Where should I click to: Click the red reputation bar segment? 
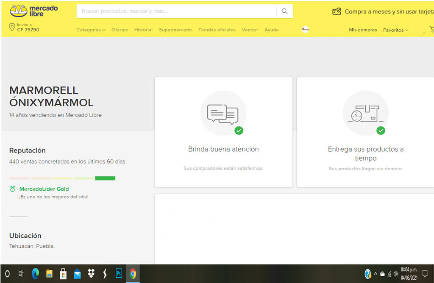(x=19, y=178)
